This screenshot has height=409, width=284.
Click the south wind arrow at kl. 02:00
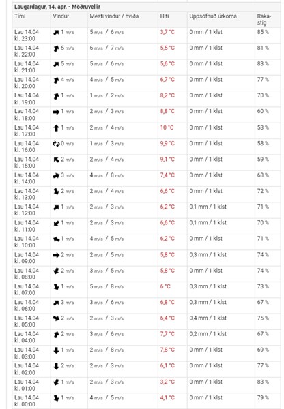click(x=56, y=366)
